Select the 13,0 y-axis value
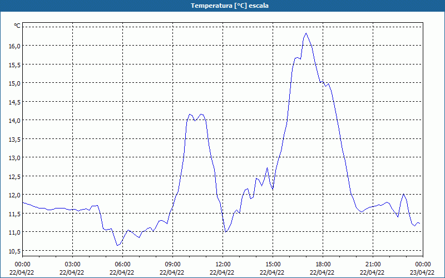This screenshot has width=445, height=278. point(15,158)
